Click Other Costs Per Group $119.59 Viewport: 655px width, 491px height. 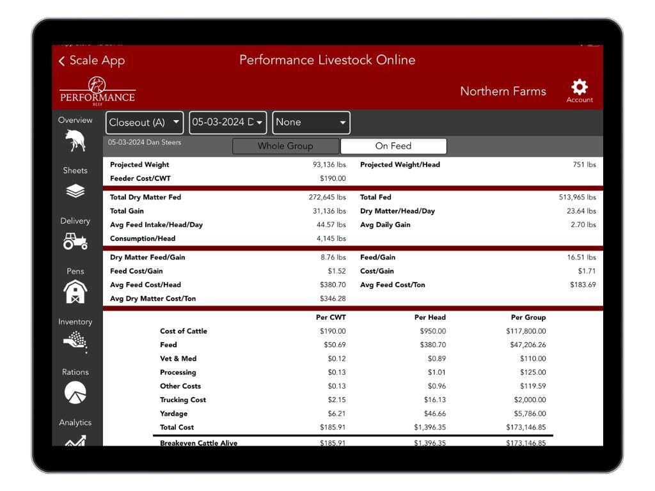(533, 386)
